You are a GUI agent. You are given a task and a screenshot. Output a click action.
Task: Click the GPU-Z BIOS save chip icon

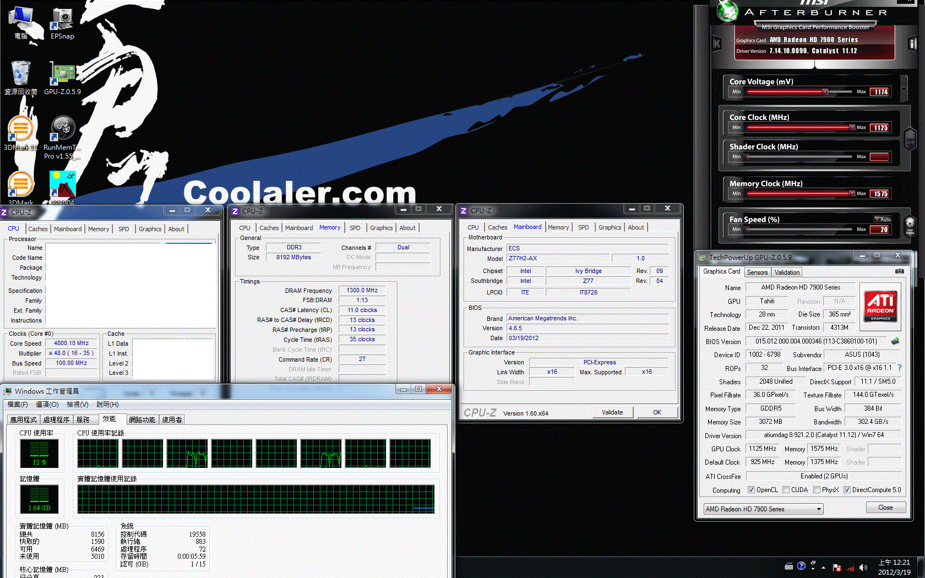[895, 341]
